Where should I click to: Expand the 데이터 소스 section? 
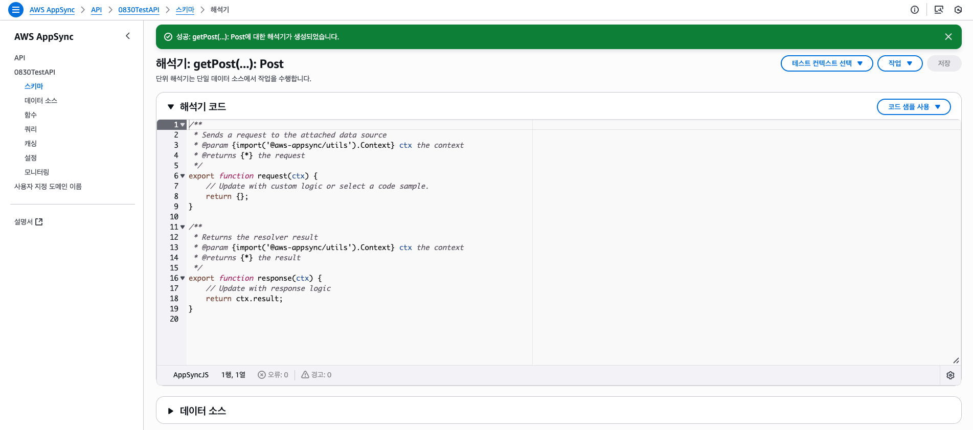click(171, 411)
